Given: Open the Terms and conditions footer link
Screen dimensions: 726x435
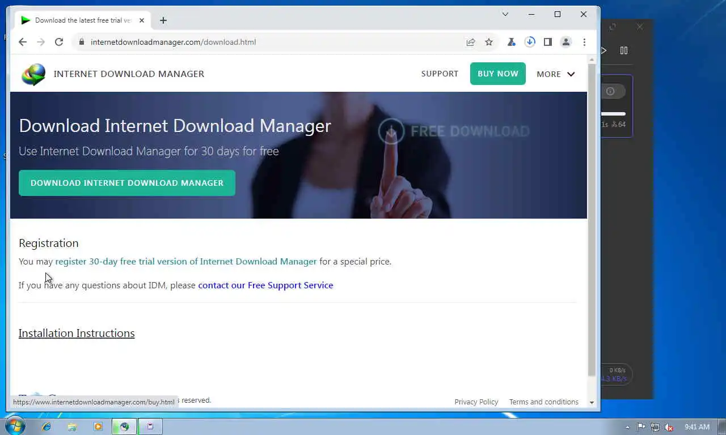Looking at the screenshot, I should [x=544, y=402].
